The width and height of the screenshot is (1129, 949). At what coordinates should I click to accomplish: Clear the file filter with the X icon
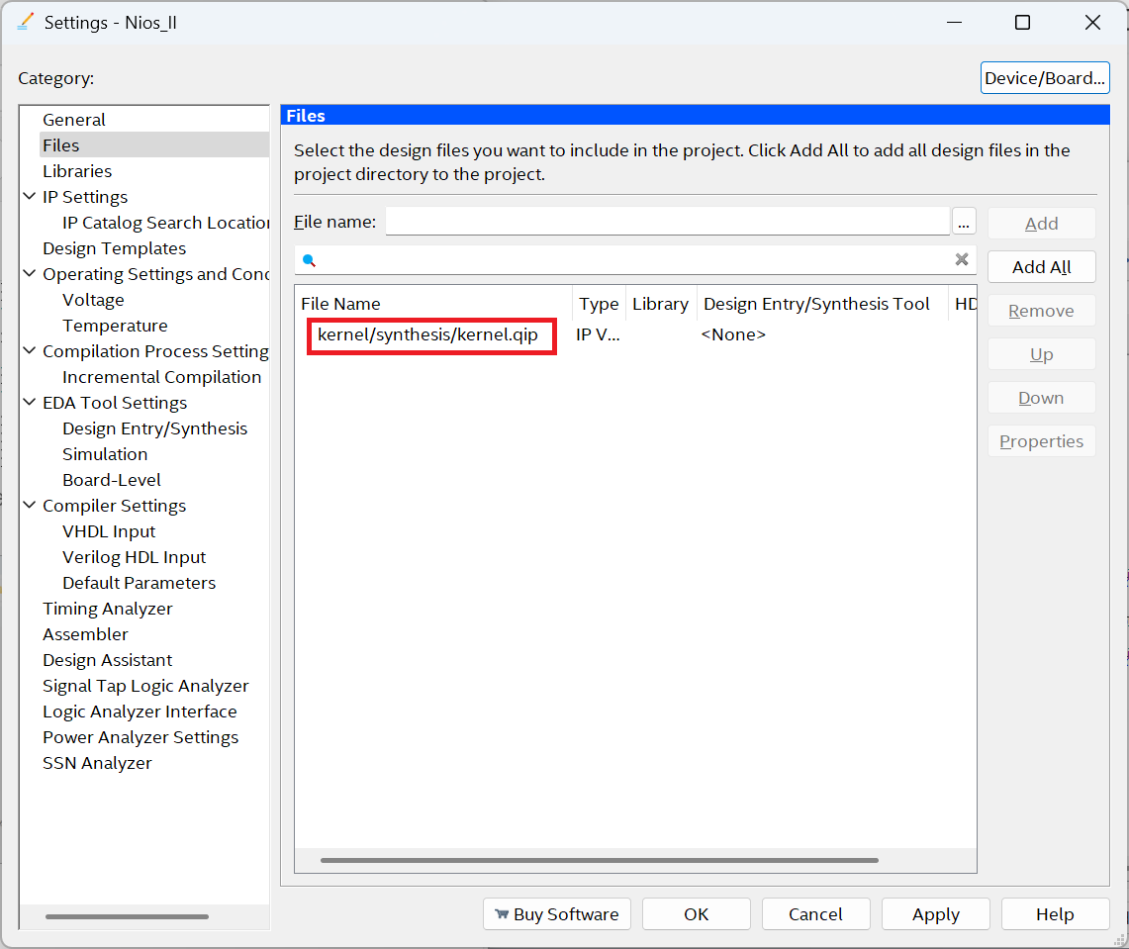pos(961,259)
